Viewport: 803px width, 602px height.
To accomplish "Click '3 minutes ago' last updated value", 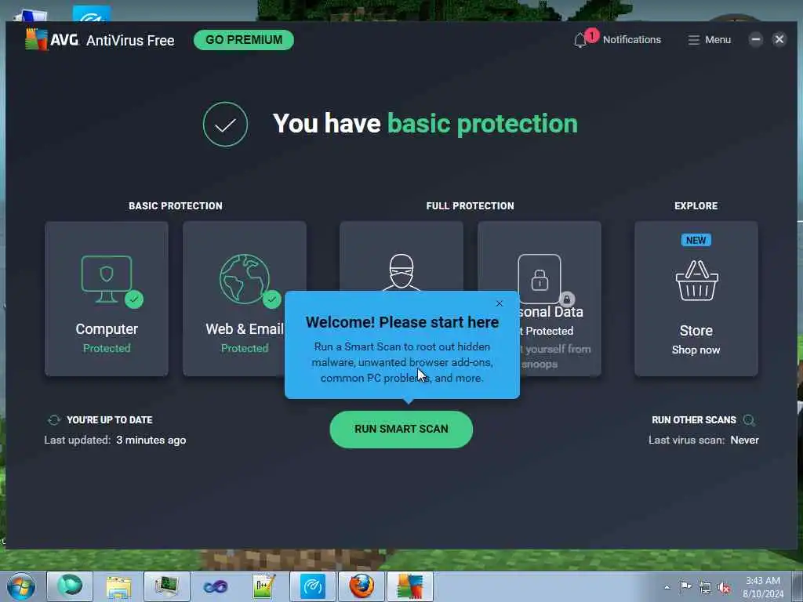I will (x=151, y=441).
